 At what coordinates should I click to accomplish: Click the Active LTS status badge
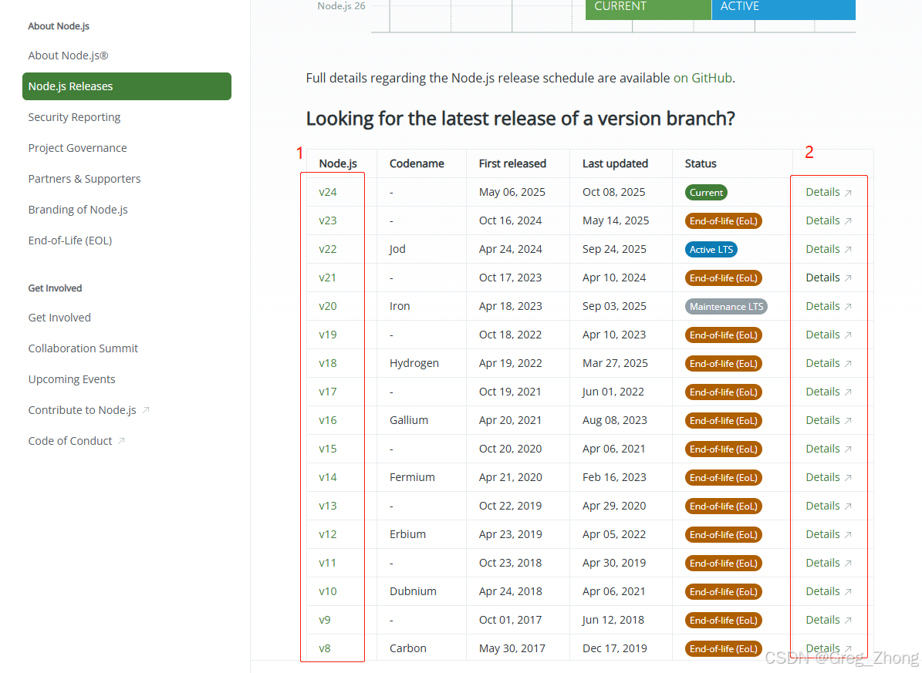(x=711, y=249)
